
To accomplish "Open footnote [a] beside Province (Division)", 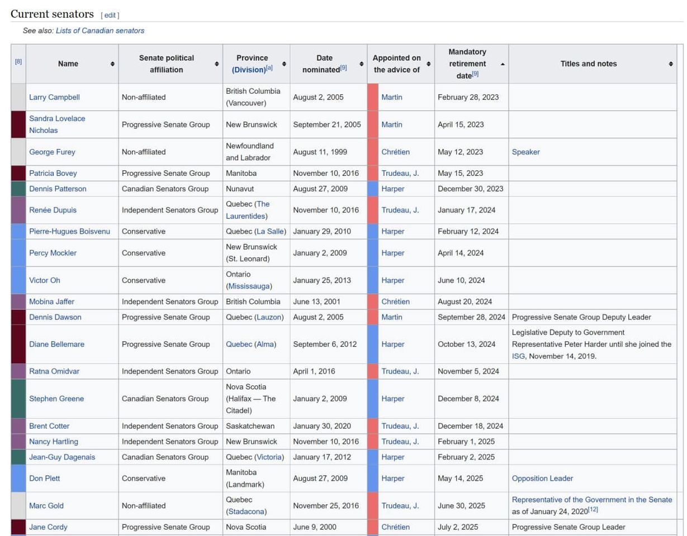I will point(268,69).
